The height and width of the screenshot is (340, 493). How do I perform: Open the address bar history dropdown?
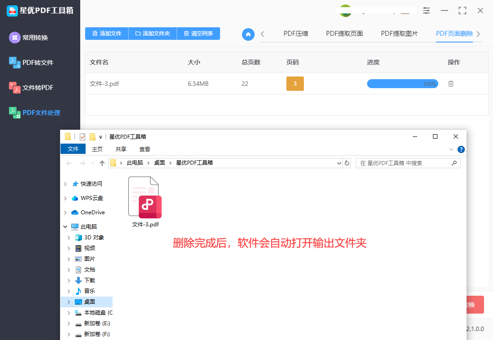coord(339,163)
